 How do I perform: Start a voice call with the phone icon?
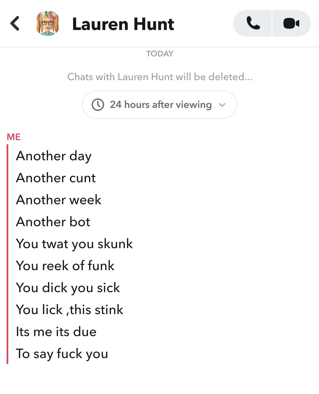[x=253, y=23]
